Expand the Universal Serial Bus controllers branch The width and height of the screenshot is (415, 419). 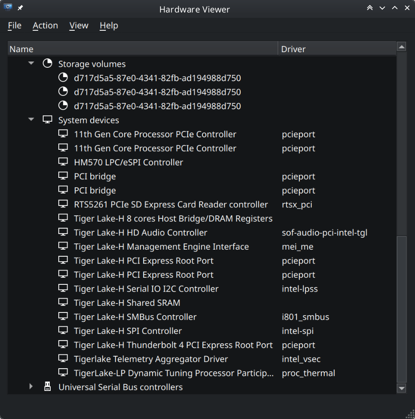(x=31, y=386)
